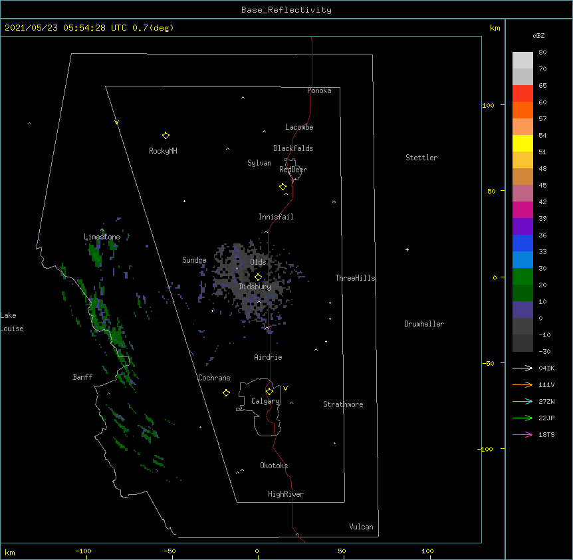
Task: Click the yellow station marker inside Calgary
Action: tap(269, 392)
